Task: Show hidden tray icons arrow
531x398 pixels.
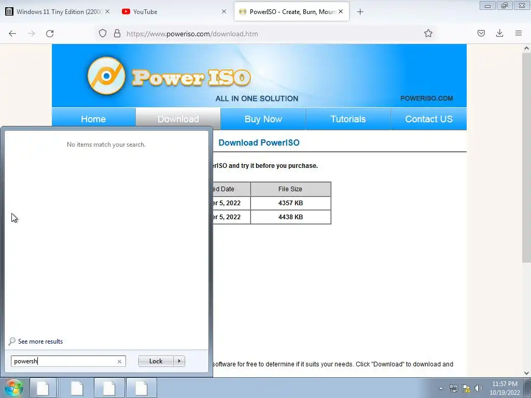Action: pos(441,388)
